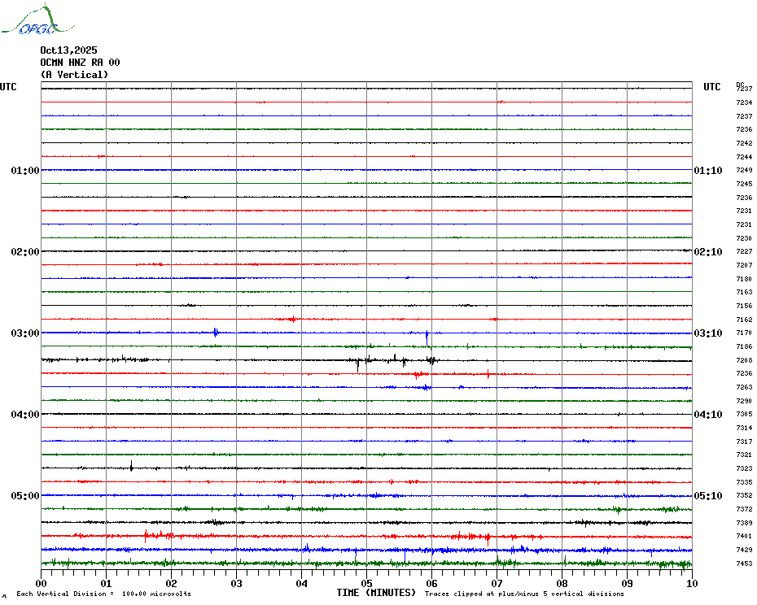The image size is (757, 605).
Task: Select the Traces clipped footer note
Action: pyautogui.click(x=524, y=594)
